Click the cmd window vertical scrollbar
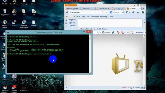 pyautogui.click(x=90, y=54)
